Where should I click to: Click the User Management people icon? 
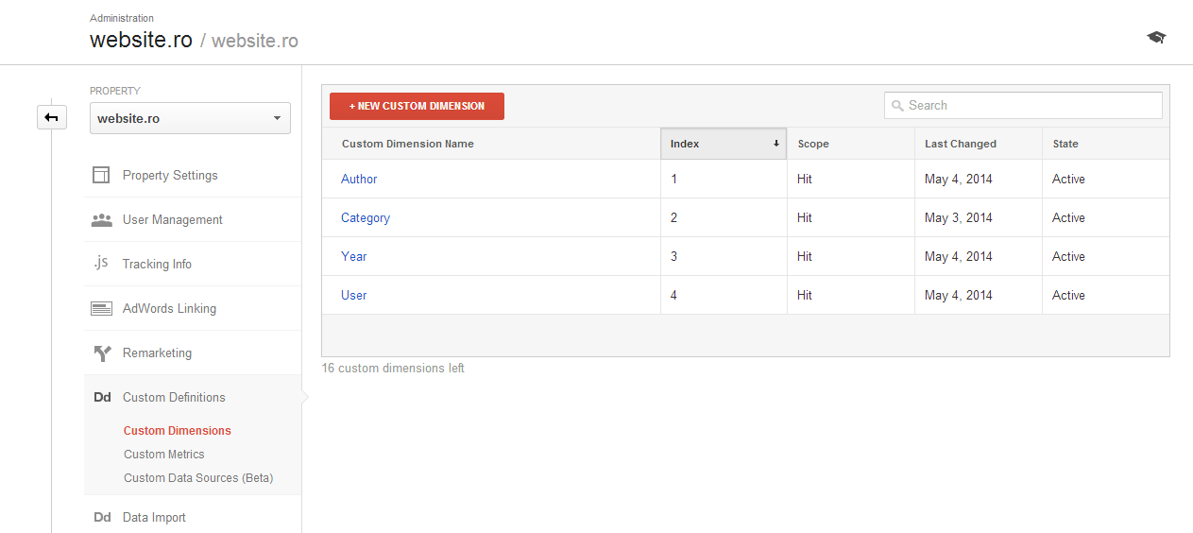click(101, 219)
